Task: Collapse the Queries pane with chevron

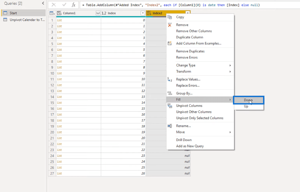Action: (x=43, y=3)
